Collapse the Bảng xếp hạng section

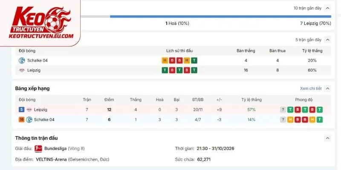tap(327, 88)
